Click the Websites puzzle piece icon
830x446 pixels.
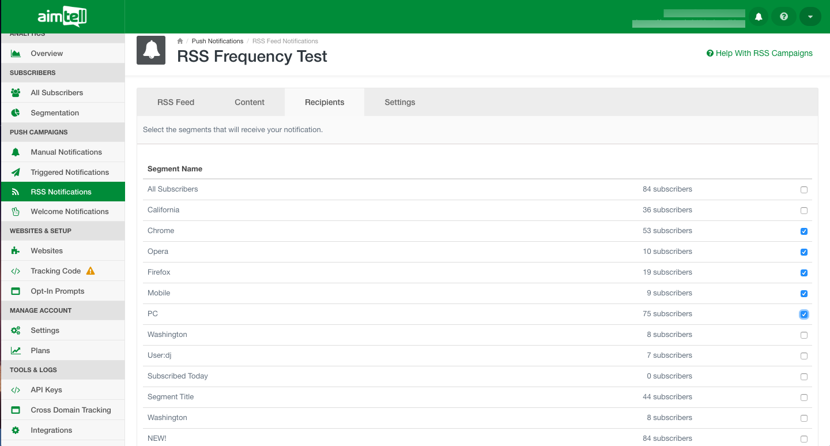pyautogui.click(x=16, y=251)
